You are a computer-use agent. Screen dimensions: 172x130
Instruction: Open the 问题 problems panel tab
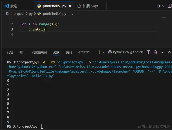coord(10,52)
